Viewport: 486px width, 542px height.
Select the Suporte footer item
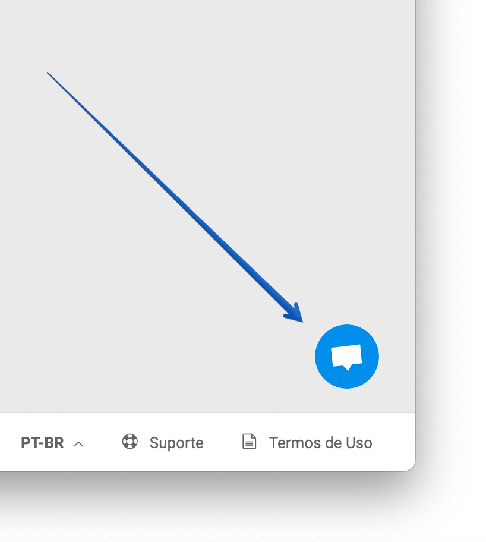[x=163, y=442]
